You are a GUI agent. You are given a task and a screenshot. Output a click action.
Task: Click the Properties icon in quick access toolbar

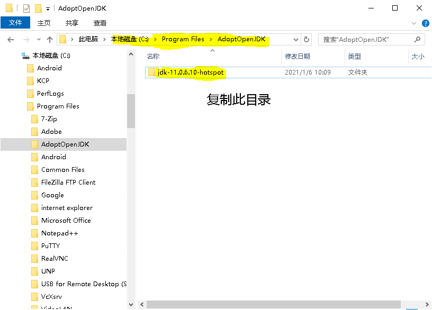coord(26,8)
